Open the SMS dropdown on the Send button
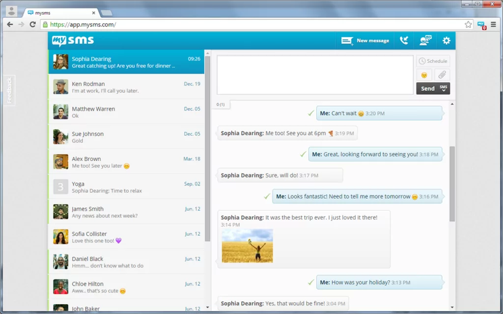Screen dimensions: 503x314 tap(443, 88)
